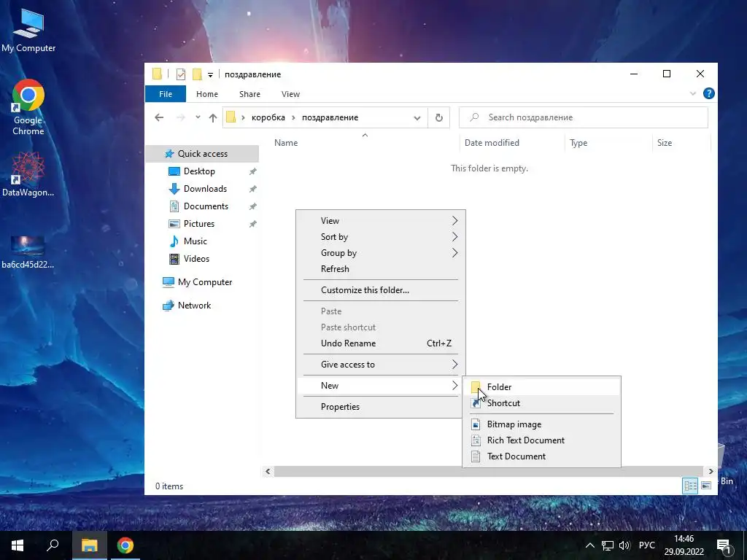
Task: Select Quick access in the navigation pane
Action: coord(203,154)
